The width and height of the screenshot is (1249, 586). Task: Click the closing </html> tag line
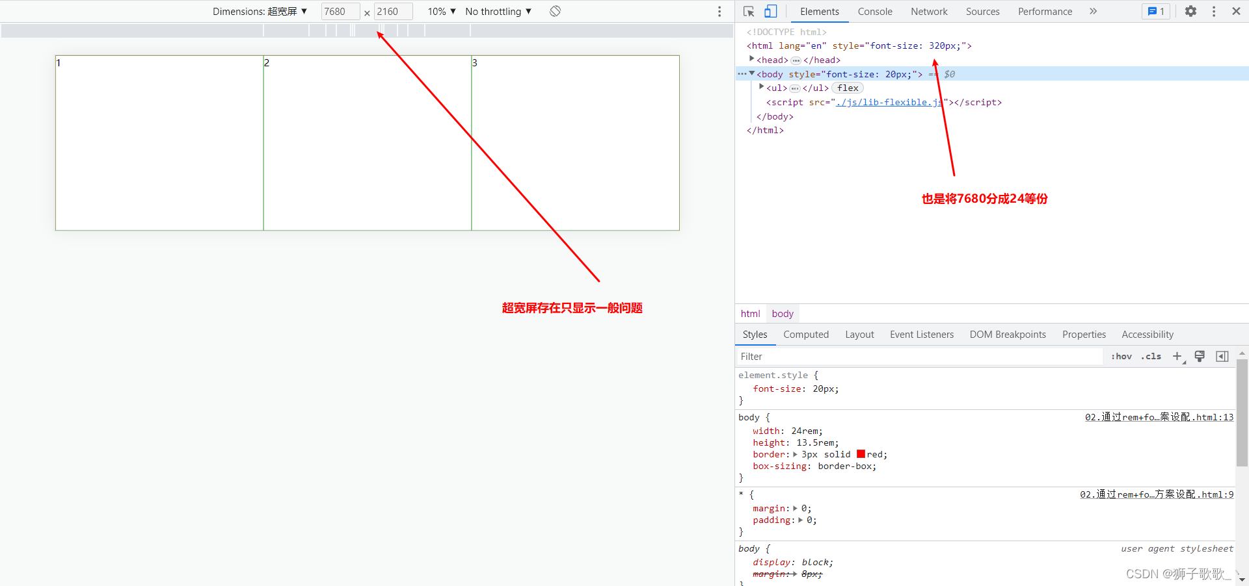[x=765, y=130]
